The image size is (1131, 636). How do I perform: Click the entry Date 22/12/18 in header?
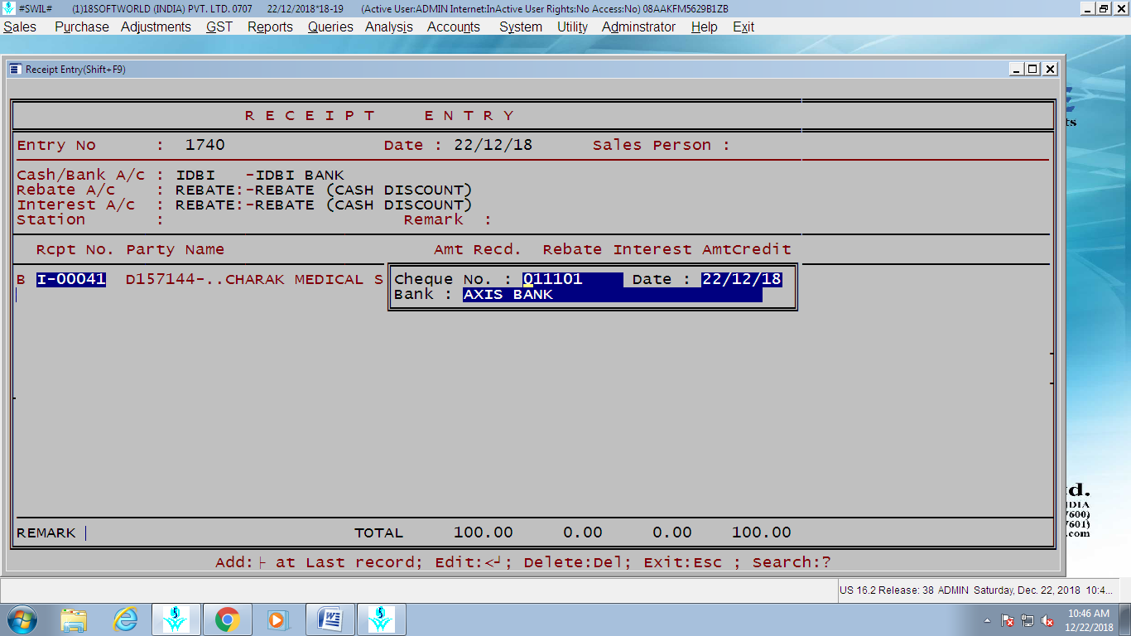click(x=493, y=145)
